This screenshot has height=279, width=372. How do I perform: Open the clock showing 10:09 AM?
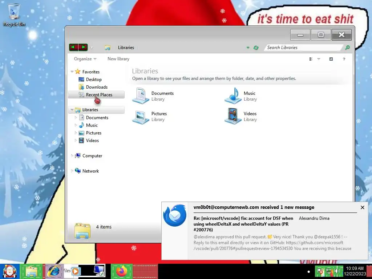(355, 271)
